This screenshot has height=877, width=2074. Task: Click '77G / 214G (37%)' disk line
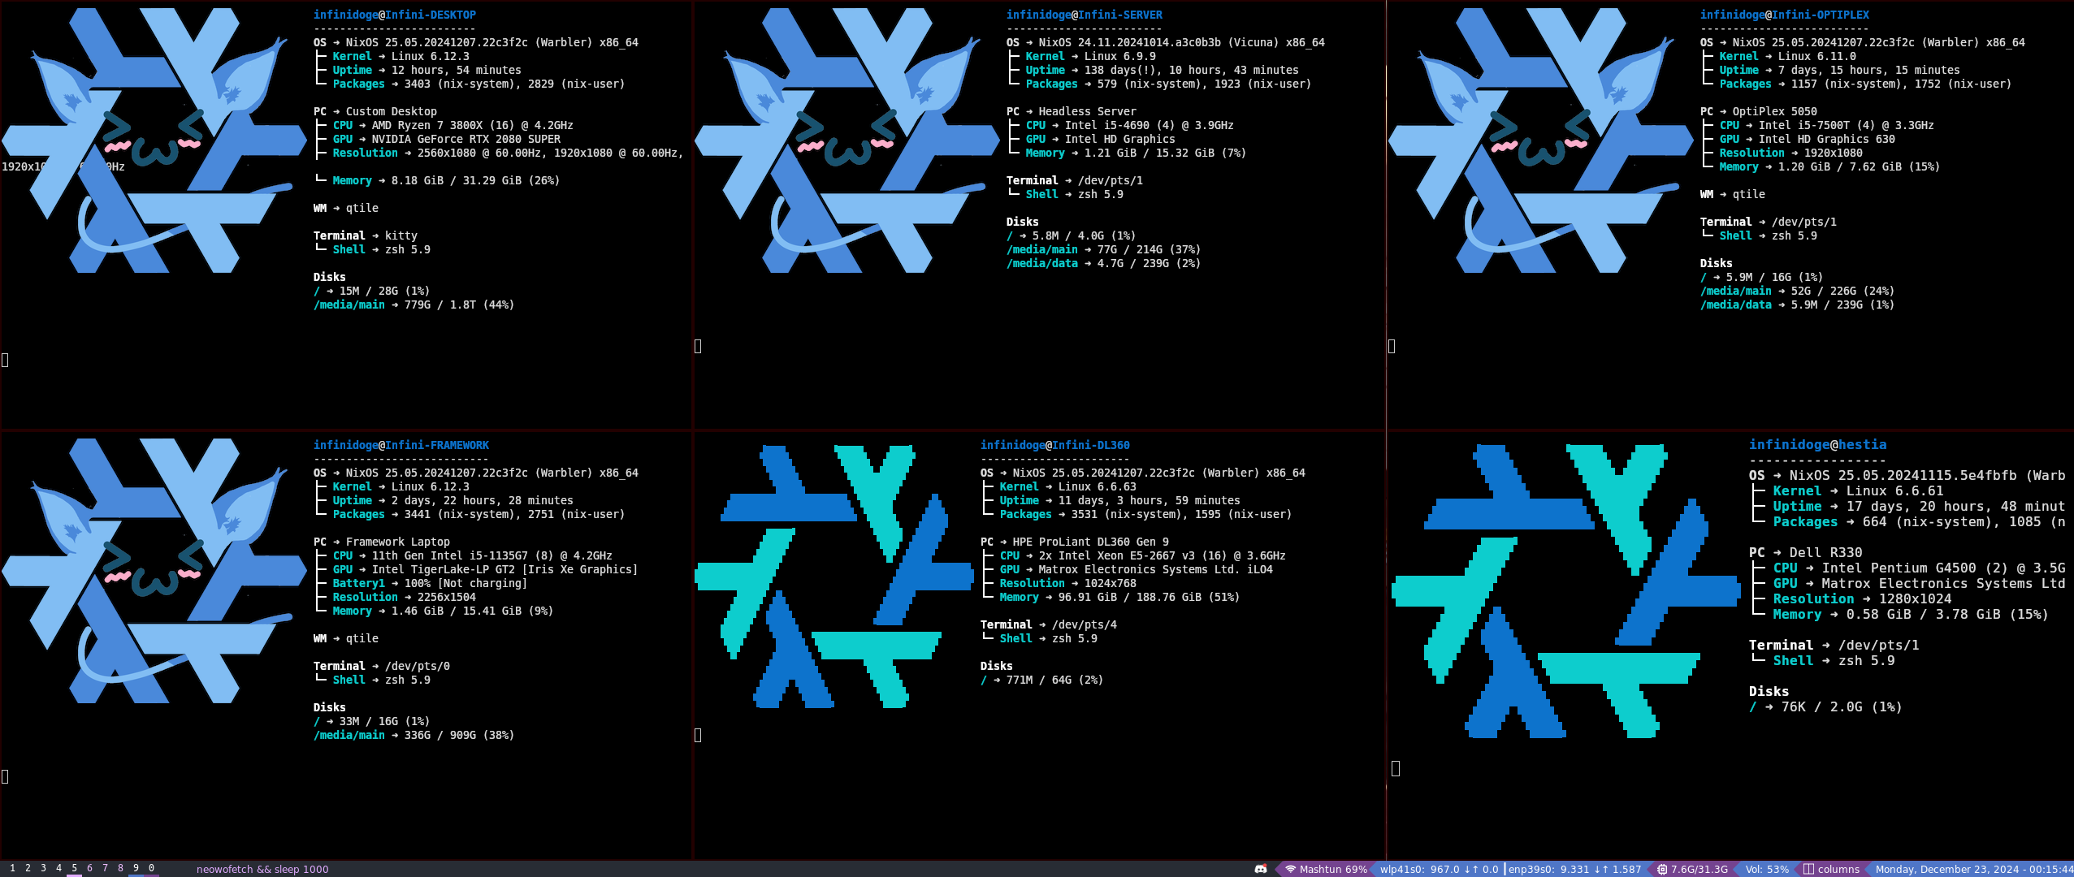click(x=1104, y=249)
